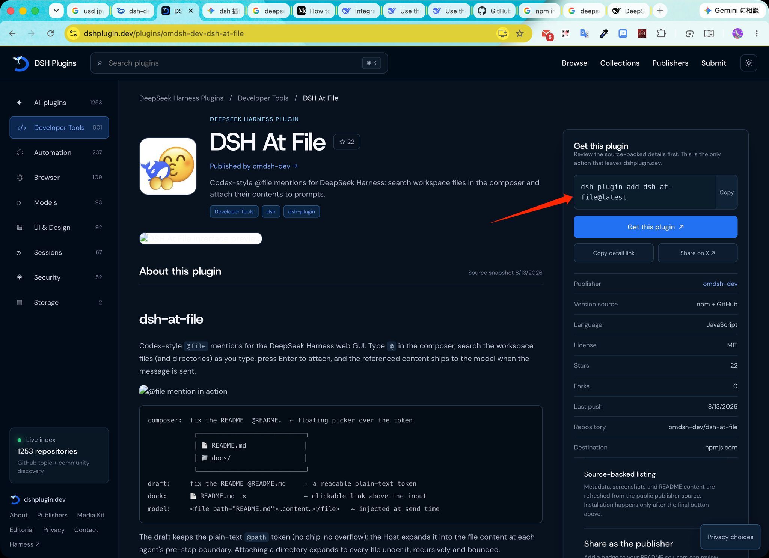Click Copy detail link button
Viewport: 769px width, 558px height.
click(x=614, y=253)
